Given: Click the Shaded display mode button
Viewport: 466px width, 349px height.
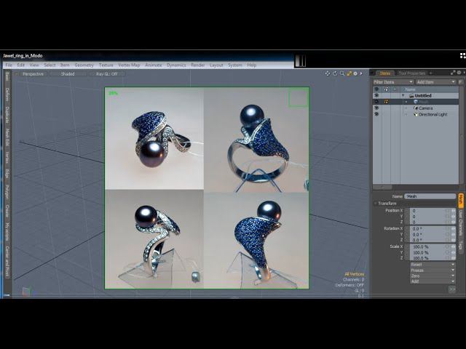Looking at the screenshot, I should (68, 74).
